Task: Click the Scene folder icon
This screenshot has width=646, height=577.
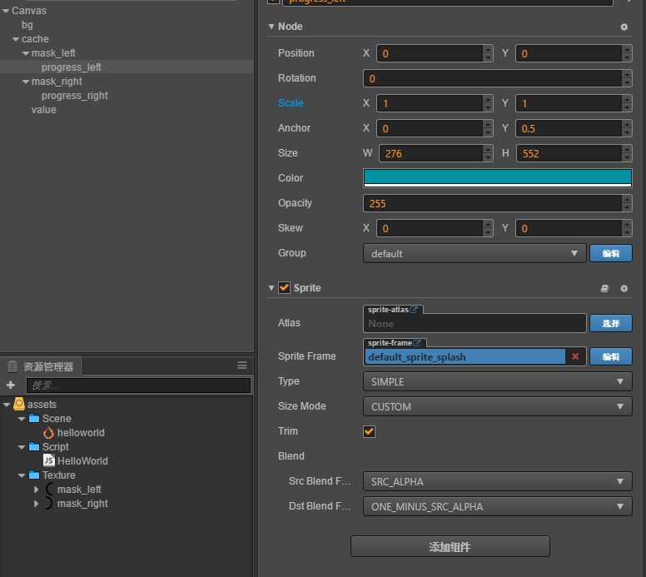Action: coord(34,418)
